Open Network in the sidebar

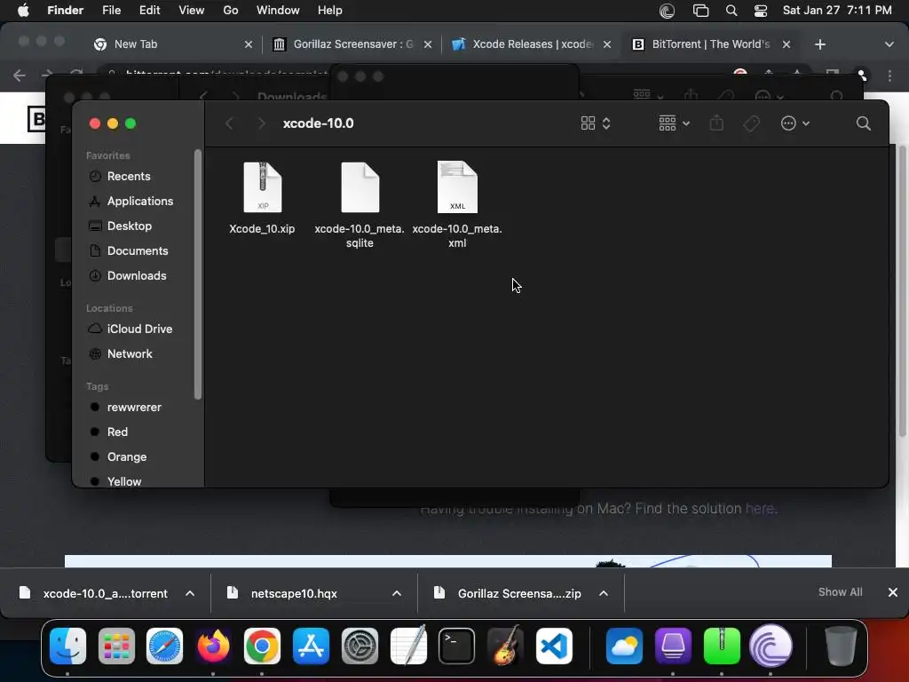click(x=130, y=353)
